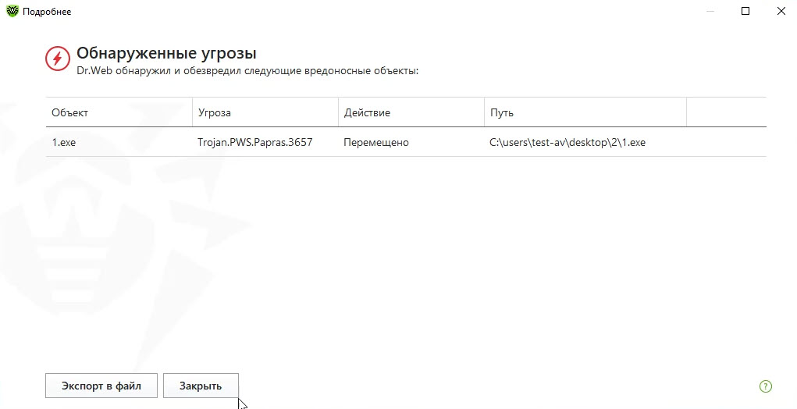Click the Dr.Web spider icon in title bar

coord(12,11)
